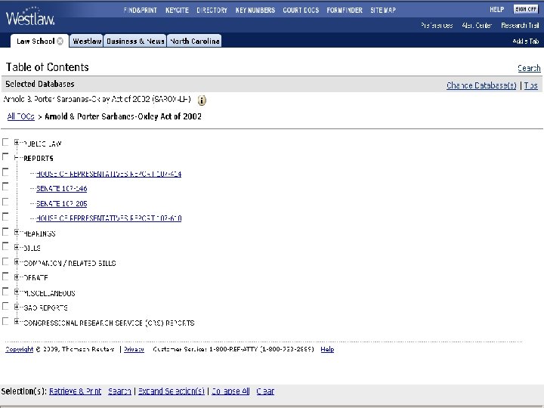Screen dimensions: 544x408
Task: Switch to the North Carolina tab
Action: pos(195,41)
